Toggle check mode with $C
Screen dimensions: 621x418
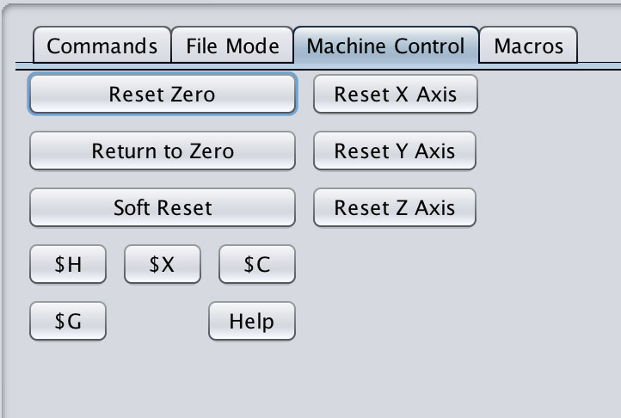[256, 265]
